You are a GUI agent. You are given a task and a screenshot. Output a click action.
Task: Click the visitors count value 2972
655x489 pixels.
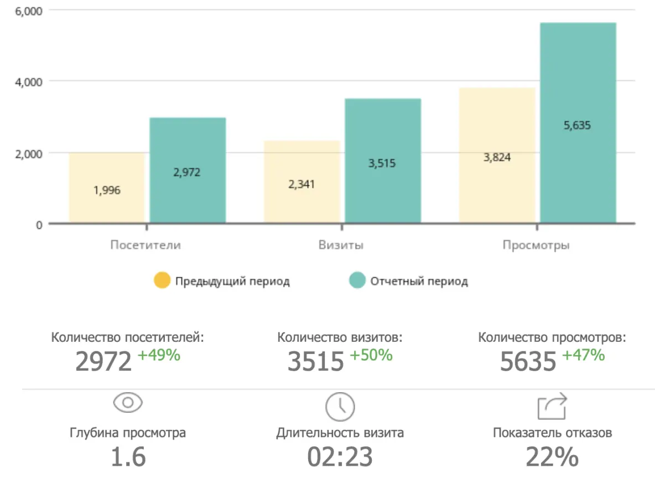[x=103, y=362]
